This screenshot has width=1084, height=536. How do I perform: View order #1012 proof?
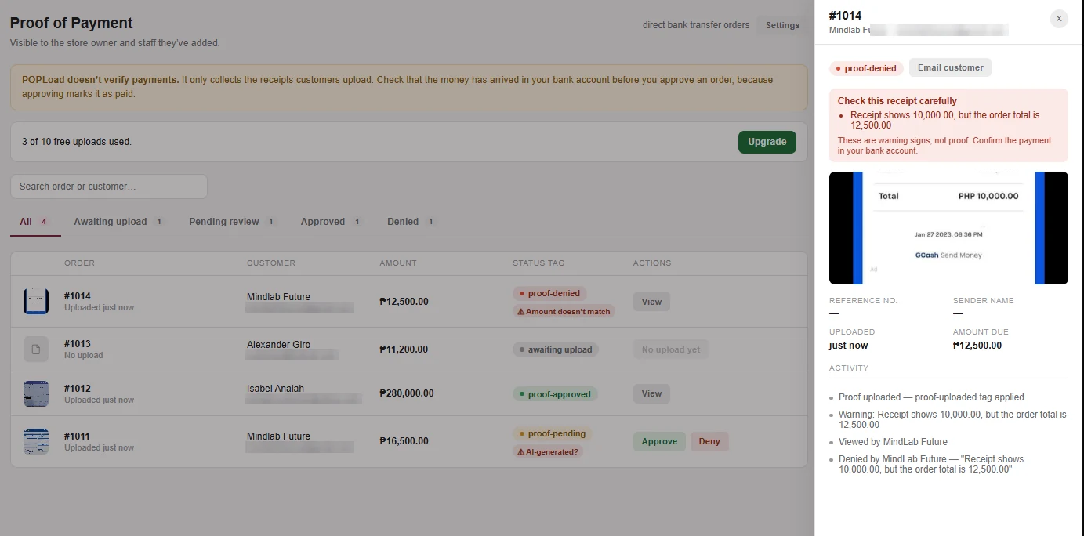(x=651, y=394)
